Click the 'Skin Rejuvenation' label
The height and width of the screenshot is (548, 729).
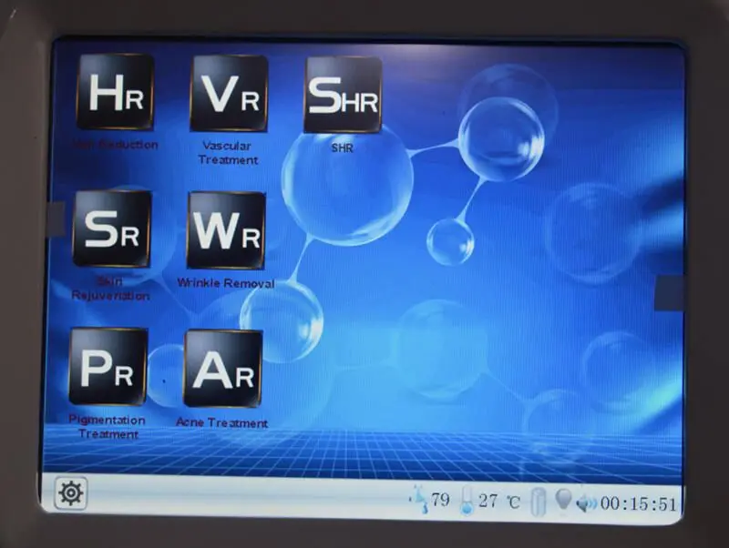tap(110, 289)
